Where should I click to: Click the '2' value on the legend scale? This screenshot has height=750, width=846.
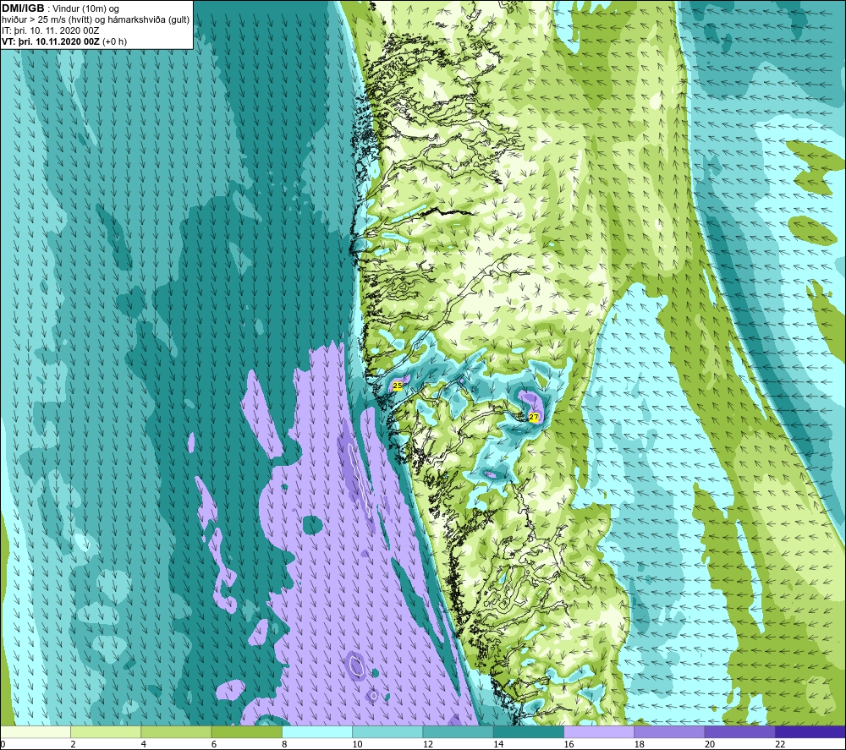coord(73,744)
